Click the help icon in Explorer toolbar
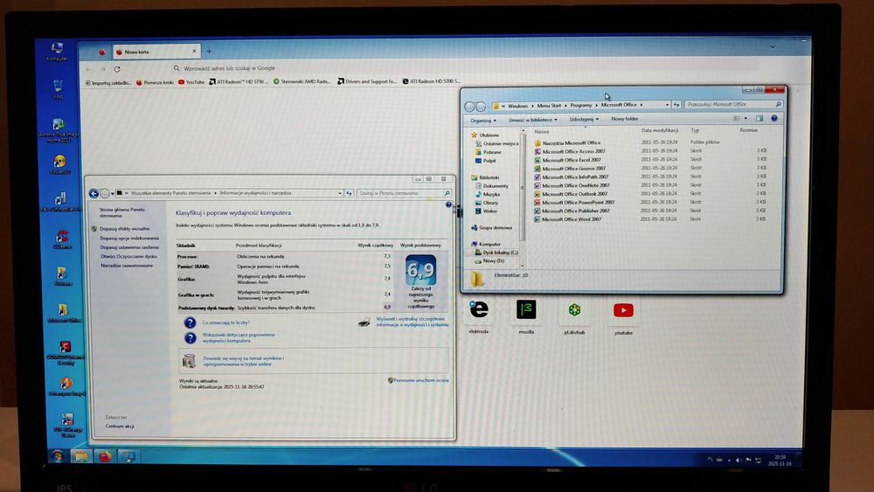Viewport: 874px width, 492px height. [x=774, y=118]
